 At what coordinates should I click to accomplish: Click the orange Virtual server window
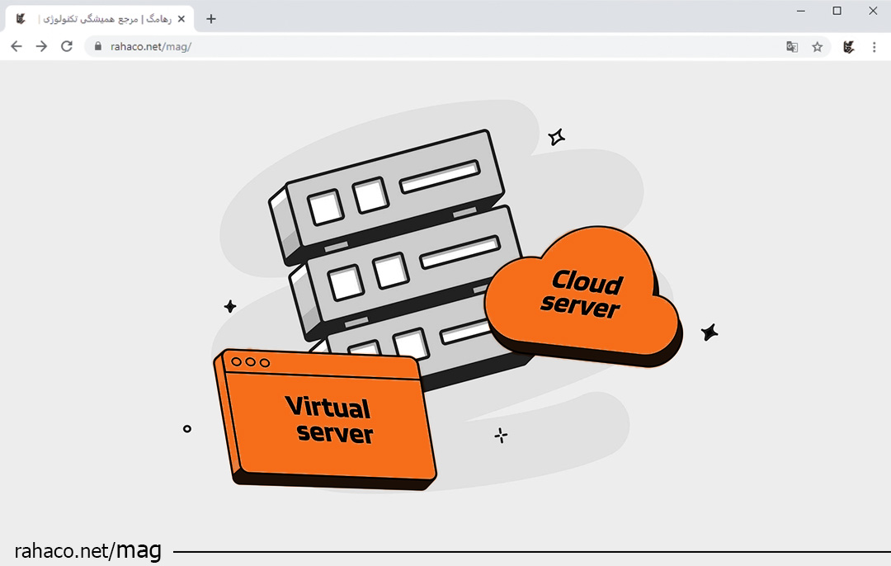(x=328, y=421)
